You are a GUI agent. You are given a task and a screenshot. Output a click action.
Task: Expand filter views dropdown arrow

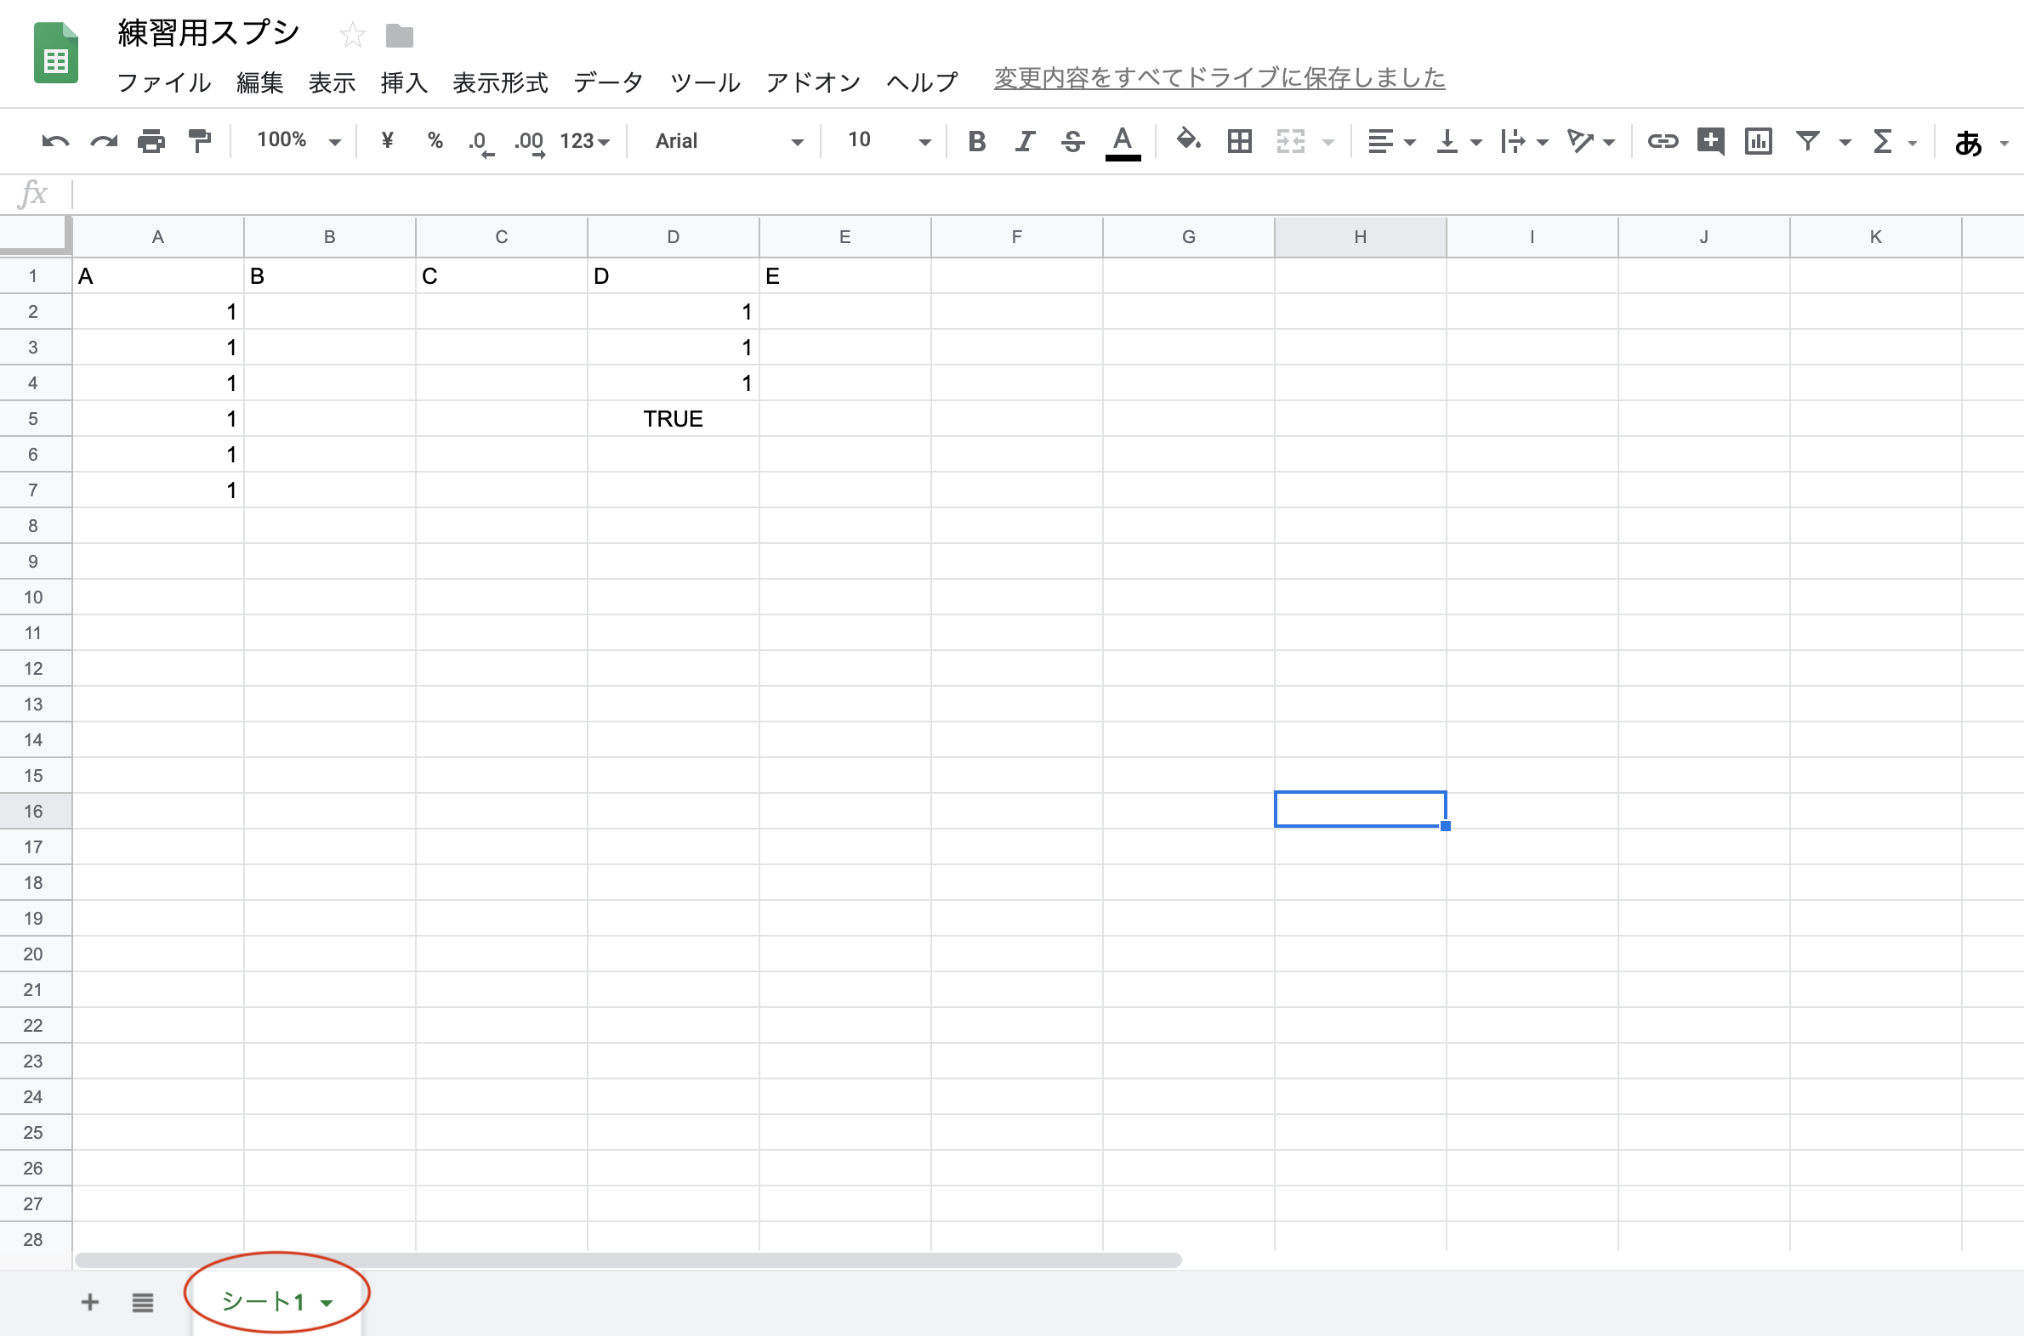pyautogui.click(x=1845, y=142)
